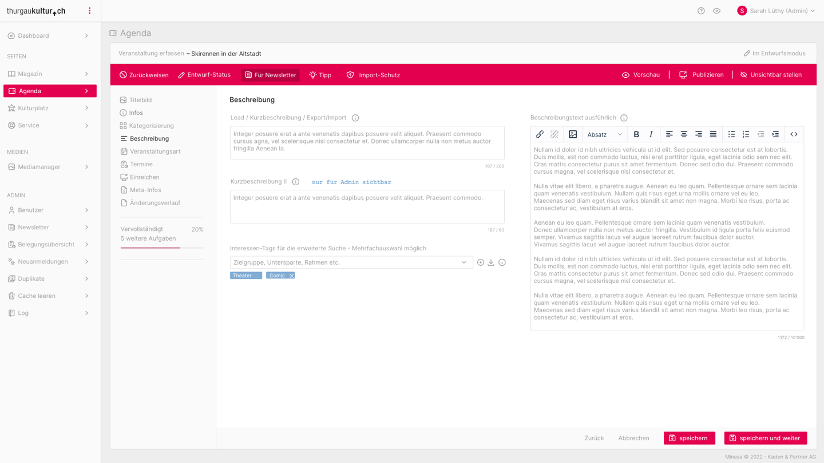824x463 pixels.
Task: Insert a bulleted list
Action: click(731, 134)
